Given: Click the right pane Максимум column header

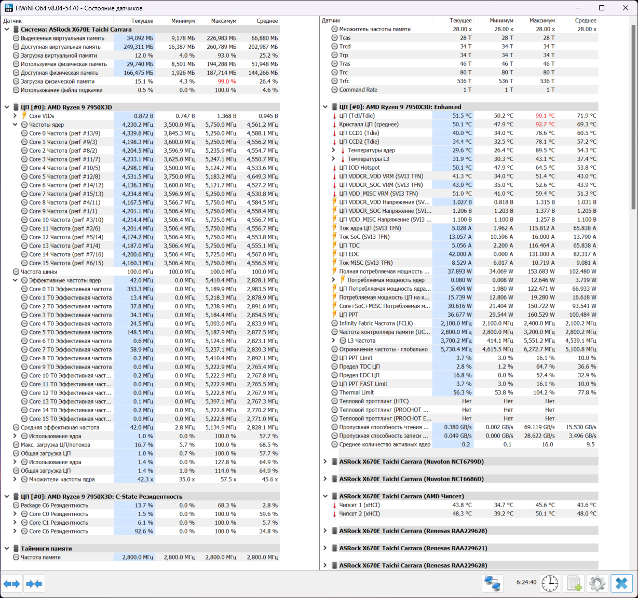Looking at the screenshot, I should pyautogui.click(x=535, y=21).
